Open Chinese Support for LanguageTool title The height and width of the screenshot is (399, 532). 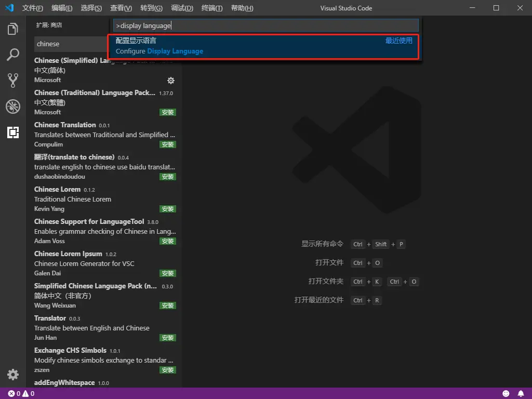click(89, 221)
